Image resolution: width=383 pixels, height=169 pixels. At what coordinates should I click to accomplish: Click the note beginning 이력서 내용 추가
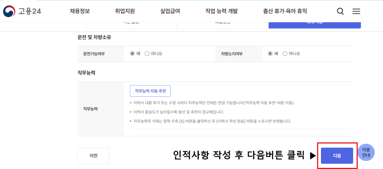coord(214,103)
